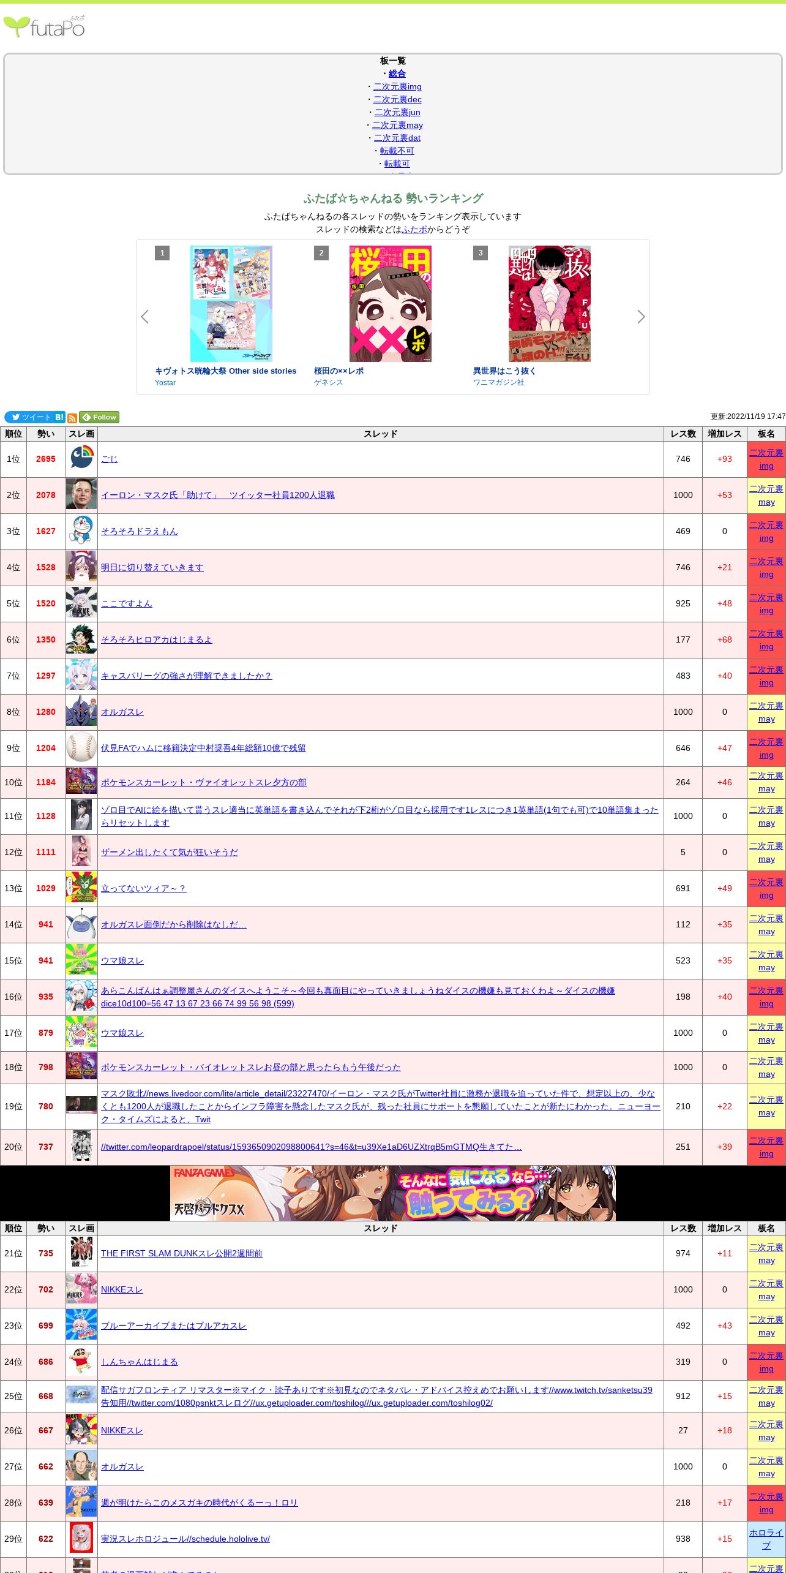Open 異世界はこう抜く book cover

(x=550, y=304)
